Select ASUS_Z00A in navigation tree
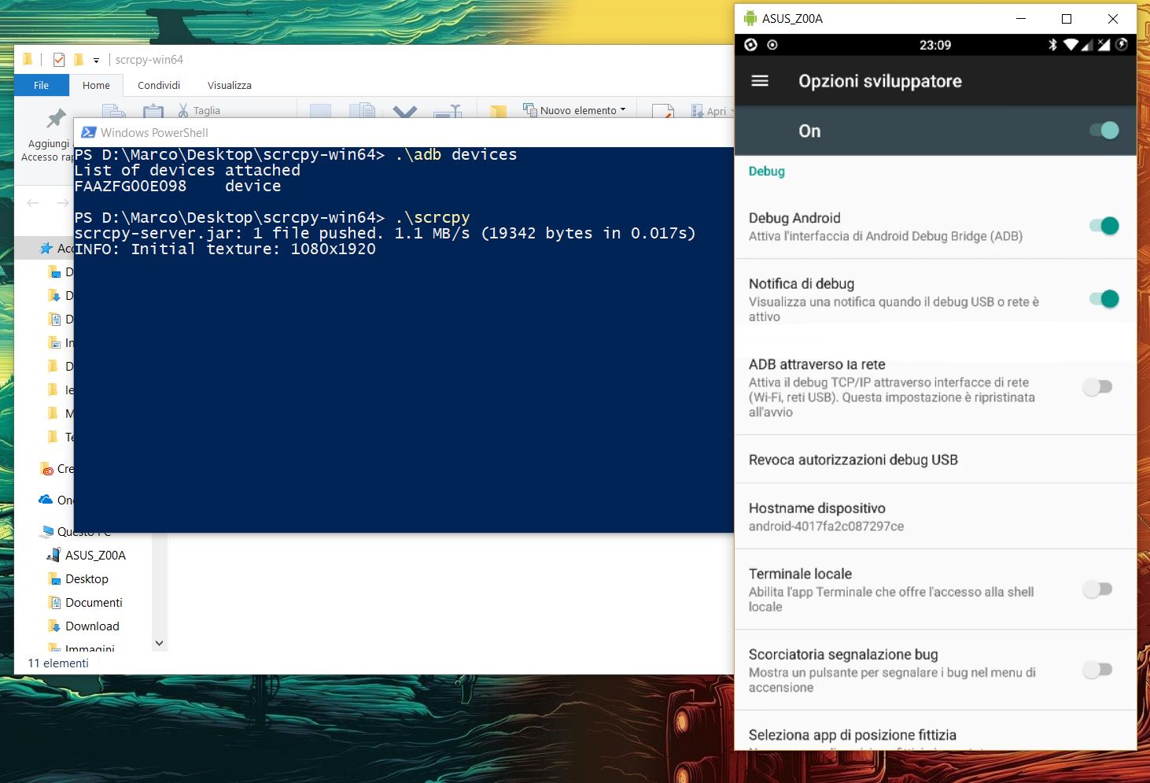 point(95,555)
